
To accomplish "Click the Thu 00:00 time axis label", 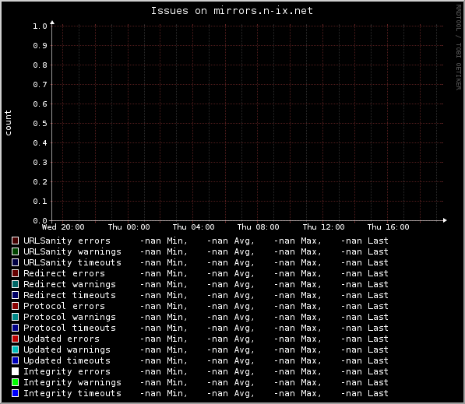I will click(129, 227).
